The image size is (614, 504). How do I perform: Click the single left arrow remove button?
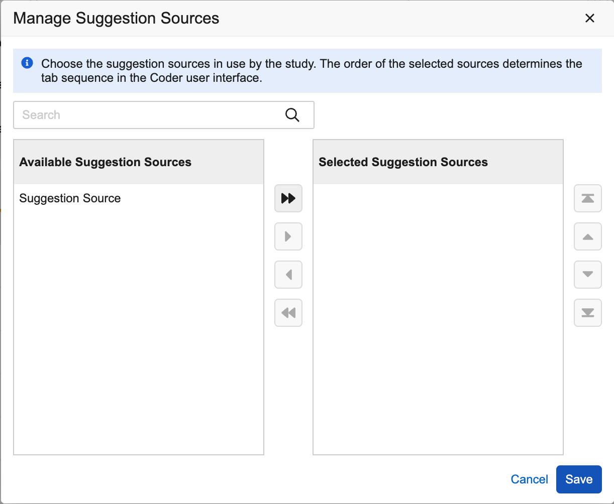[288, 275]
